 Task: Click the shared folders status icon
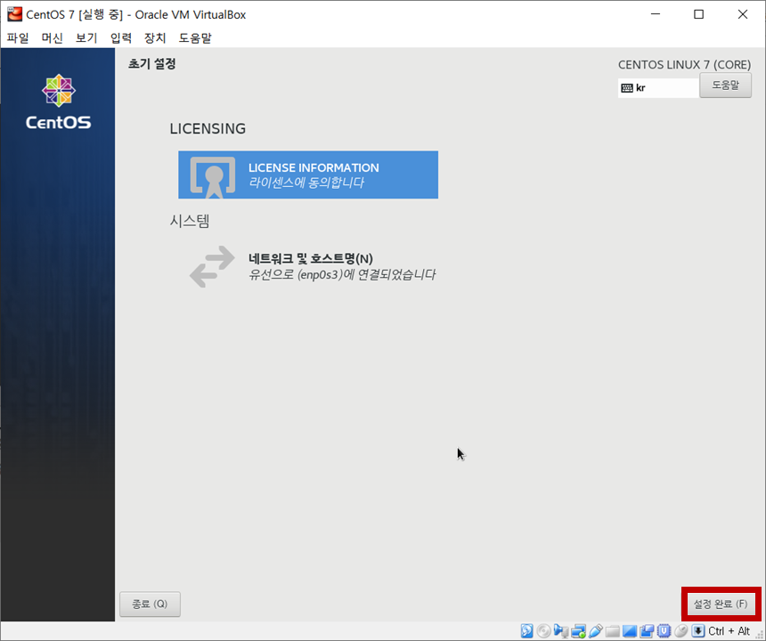coord(613,630)
